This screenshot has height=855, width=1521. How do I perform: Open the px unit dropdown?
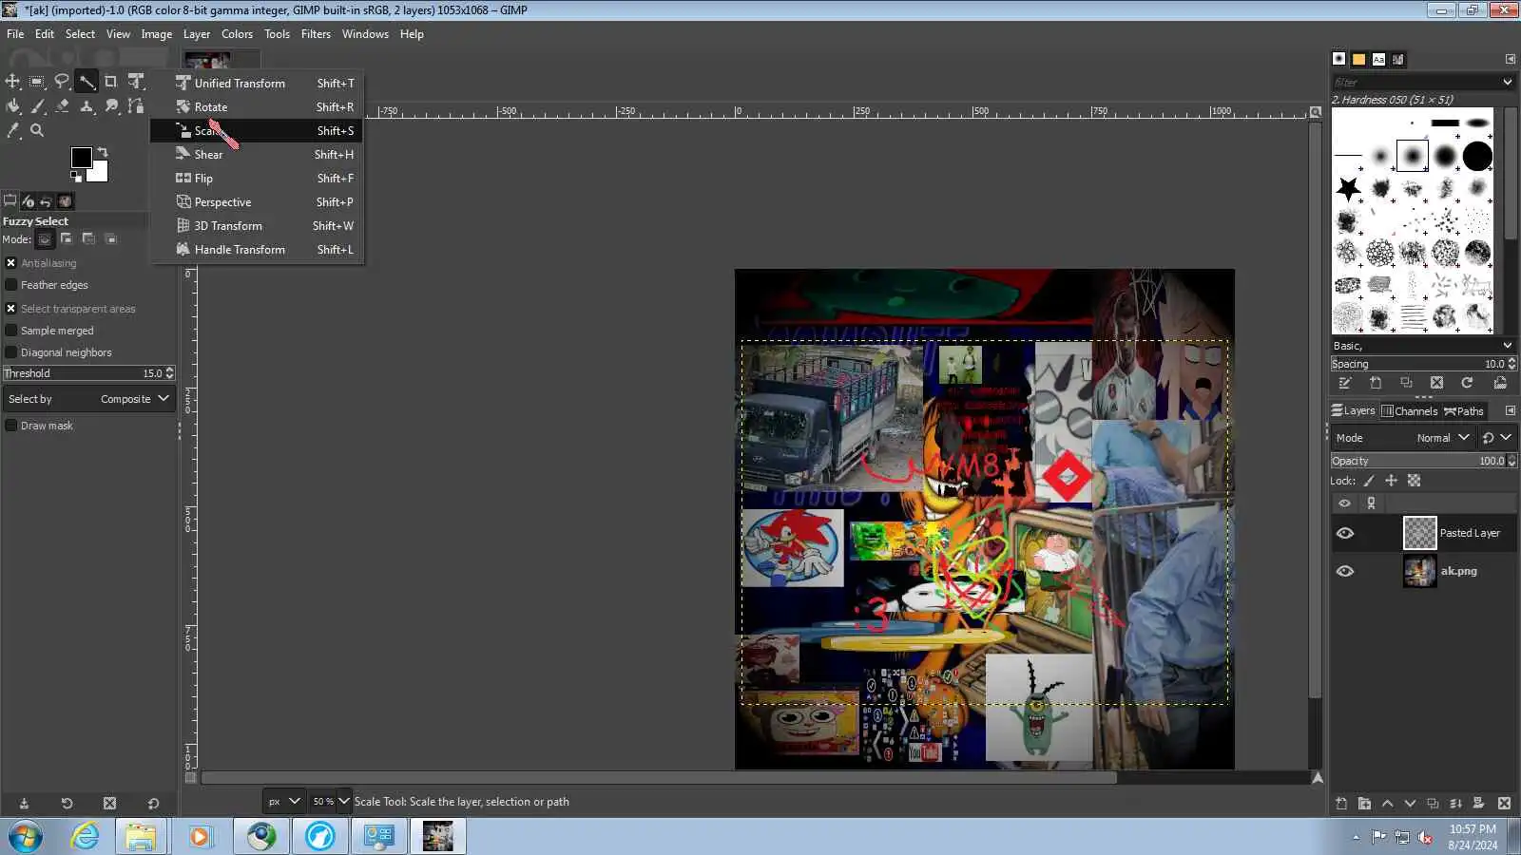(x=283, y=801)
